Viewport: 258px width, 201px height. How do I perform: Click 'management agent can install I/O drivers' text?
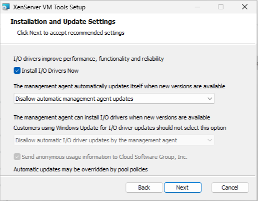pos(112,117)
